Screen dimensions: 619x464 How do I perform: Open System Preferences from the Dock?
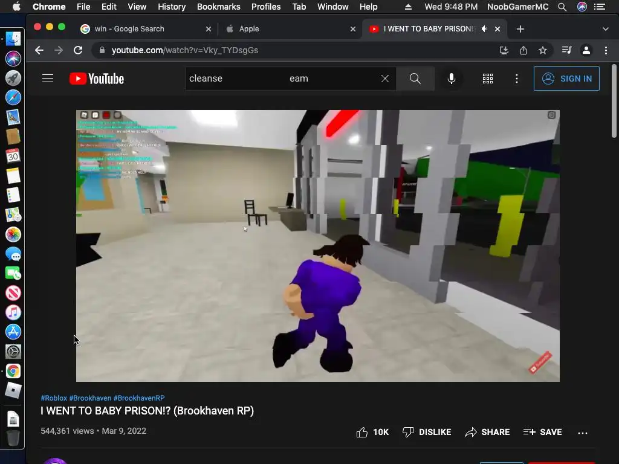pyautogui.click(x=13, y=352)
